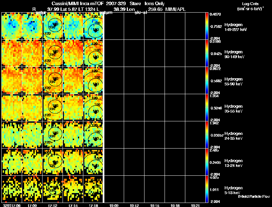Click the B-field Particle Flow label
The image size is (272, 207).
[x=254, y=196]
